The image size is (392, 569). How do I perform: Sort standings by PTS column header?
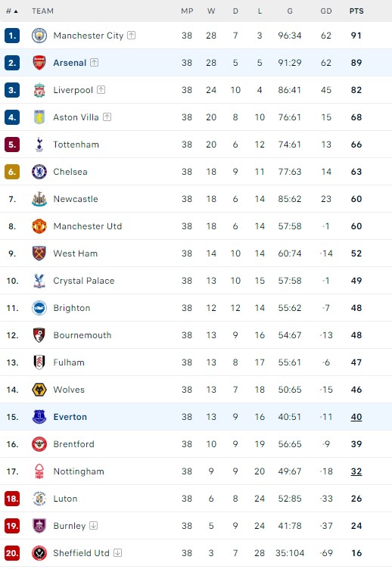point(356,11)
